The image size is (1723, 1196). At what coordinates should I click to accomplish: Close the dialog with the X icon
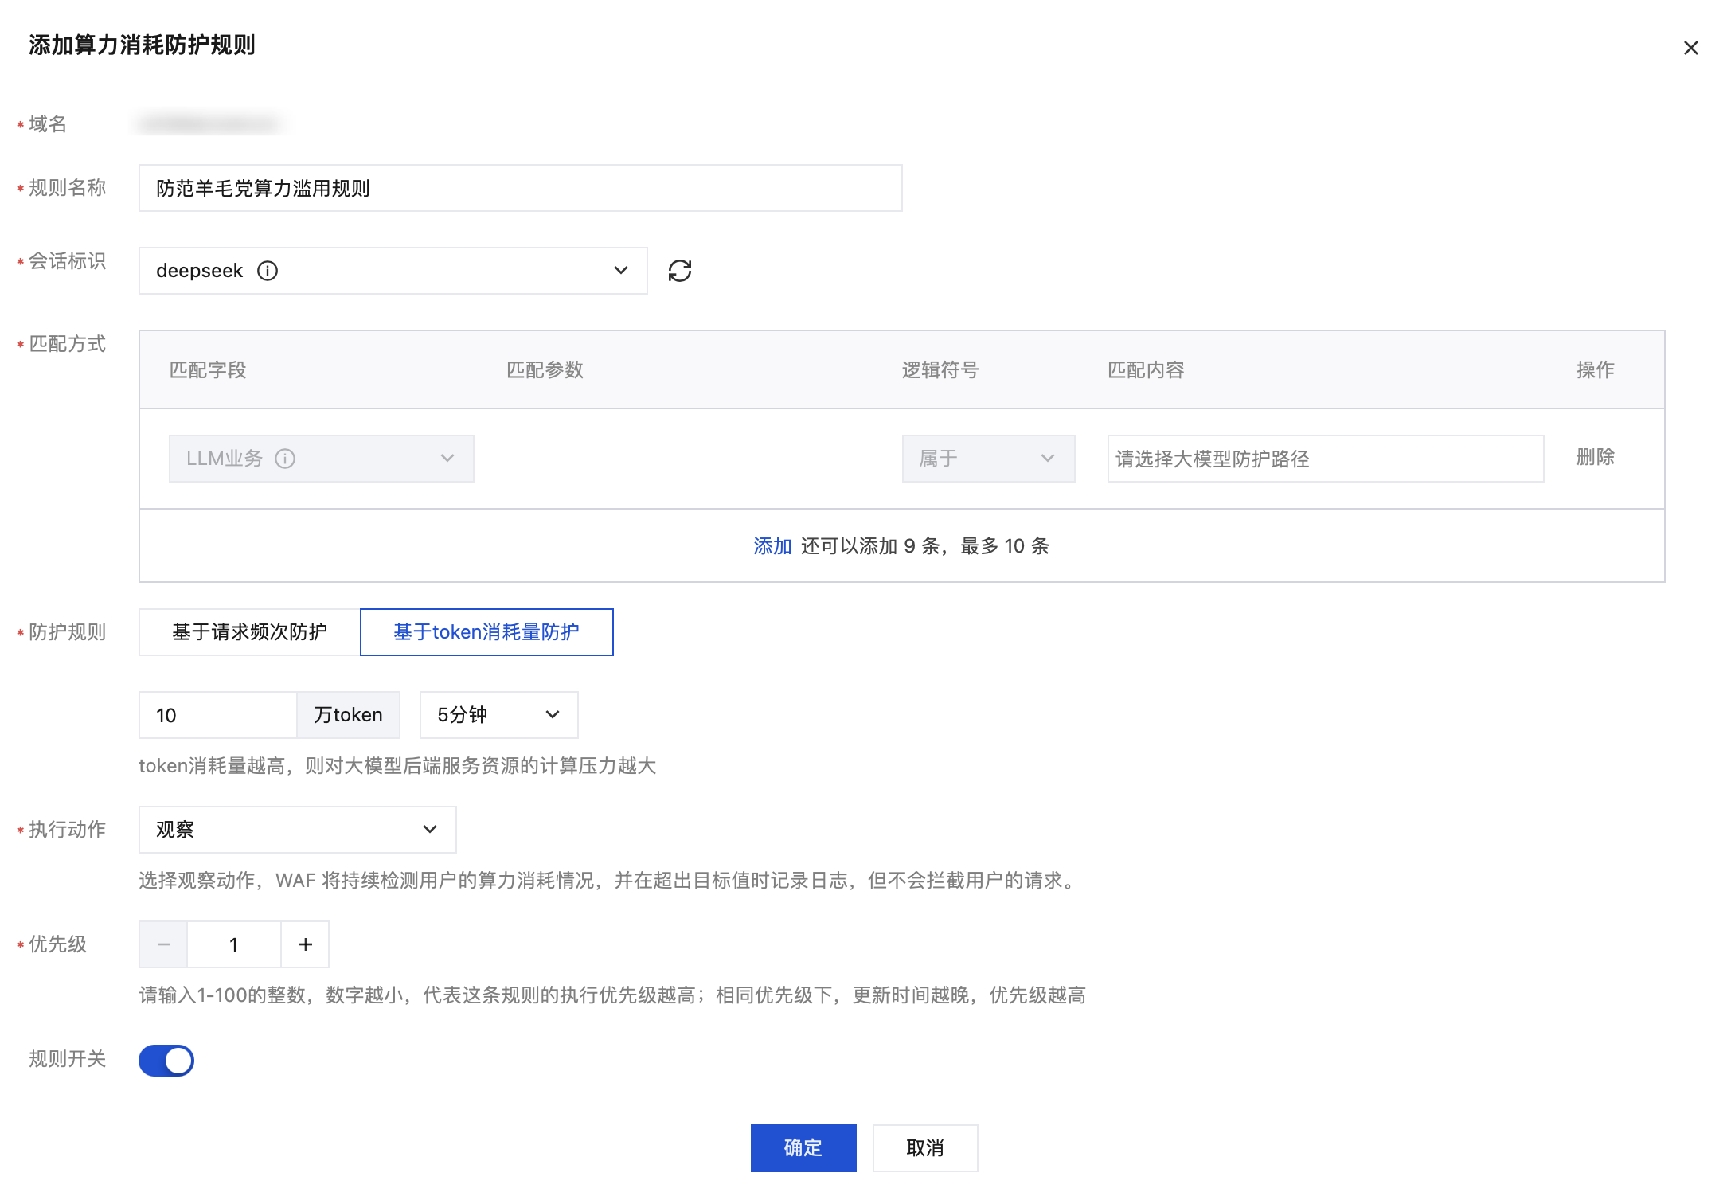[1690, 48]
